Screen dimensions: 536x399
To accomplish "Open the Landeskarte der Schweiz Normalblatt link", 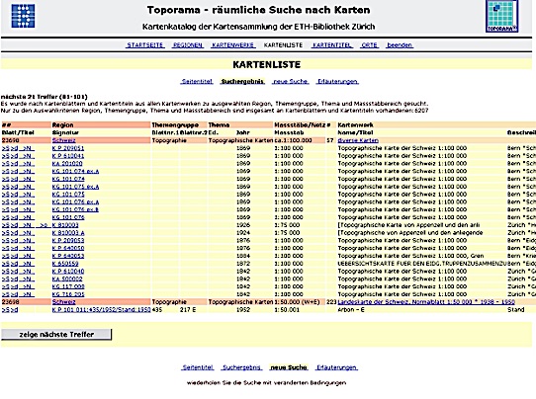I will [426, 302].
